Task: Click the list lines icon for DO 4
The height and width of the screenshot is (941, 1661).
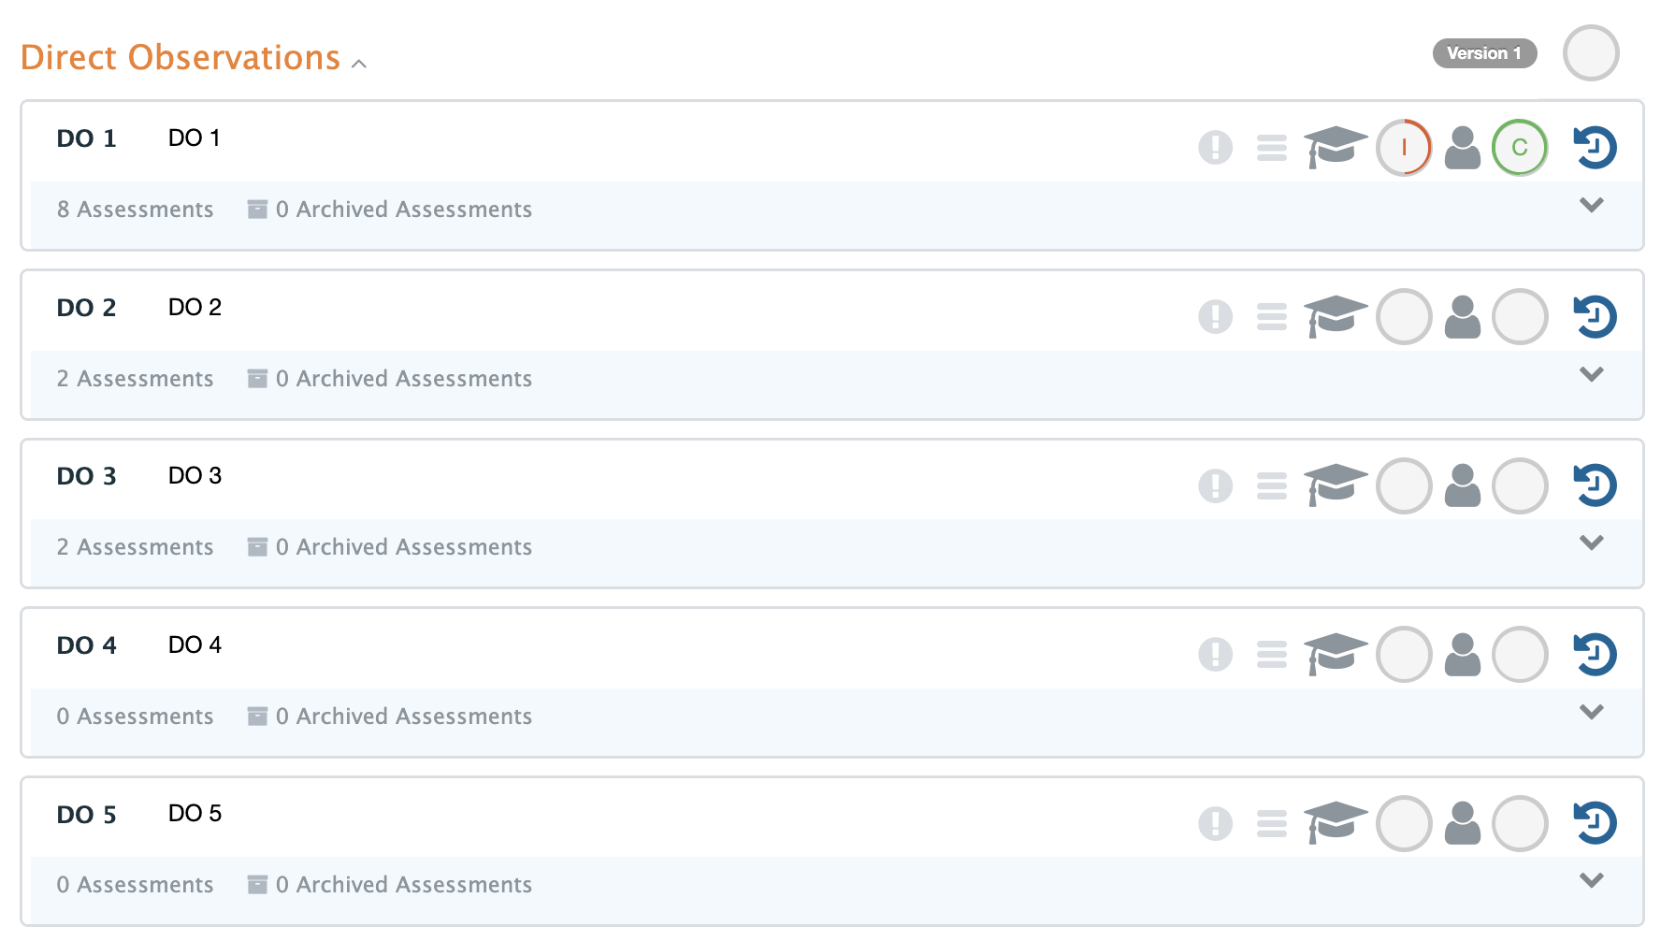Action: tap(1271, 655)
